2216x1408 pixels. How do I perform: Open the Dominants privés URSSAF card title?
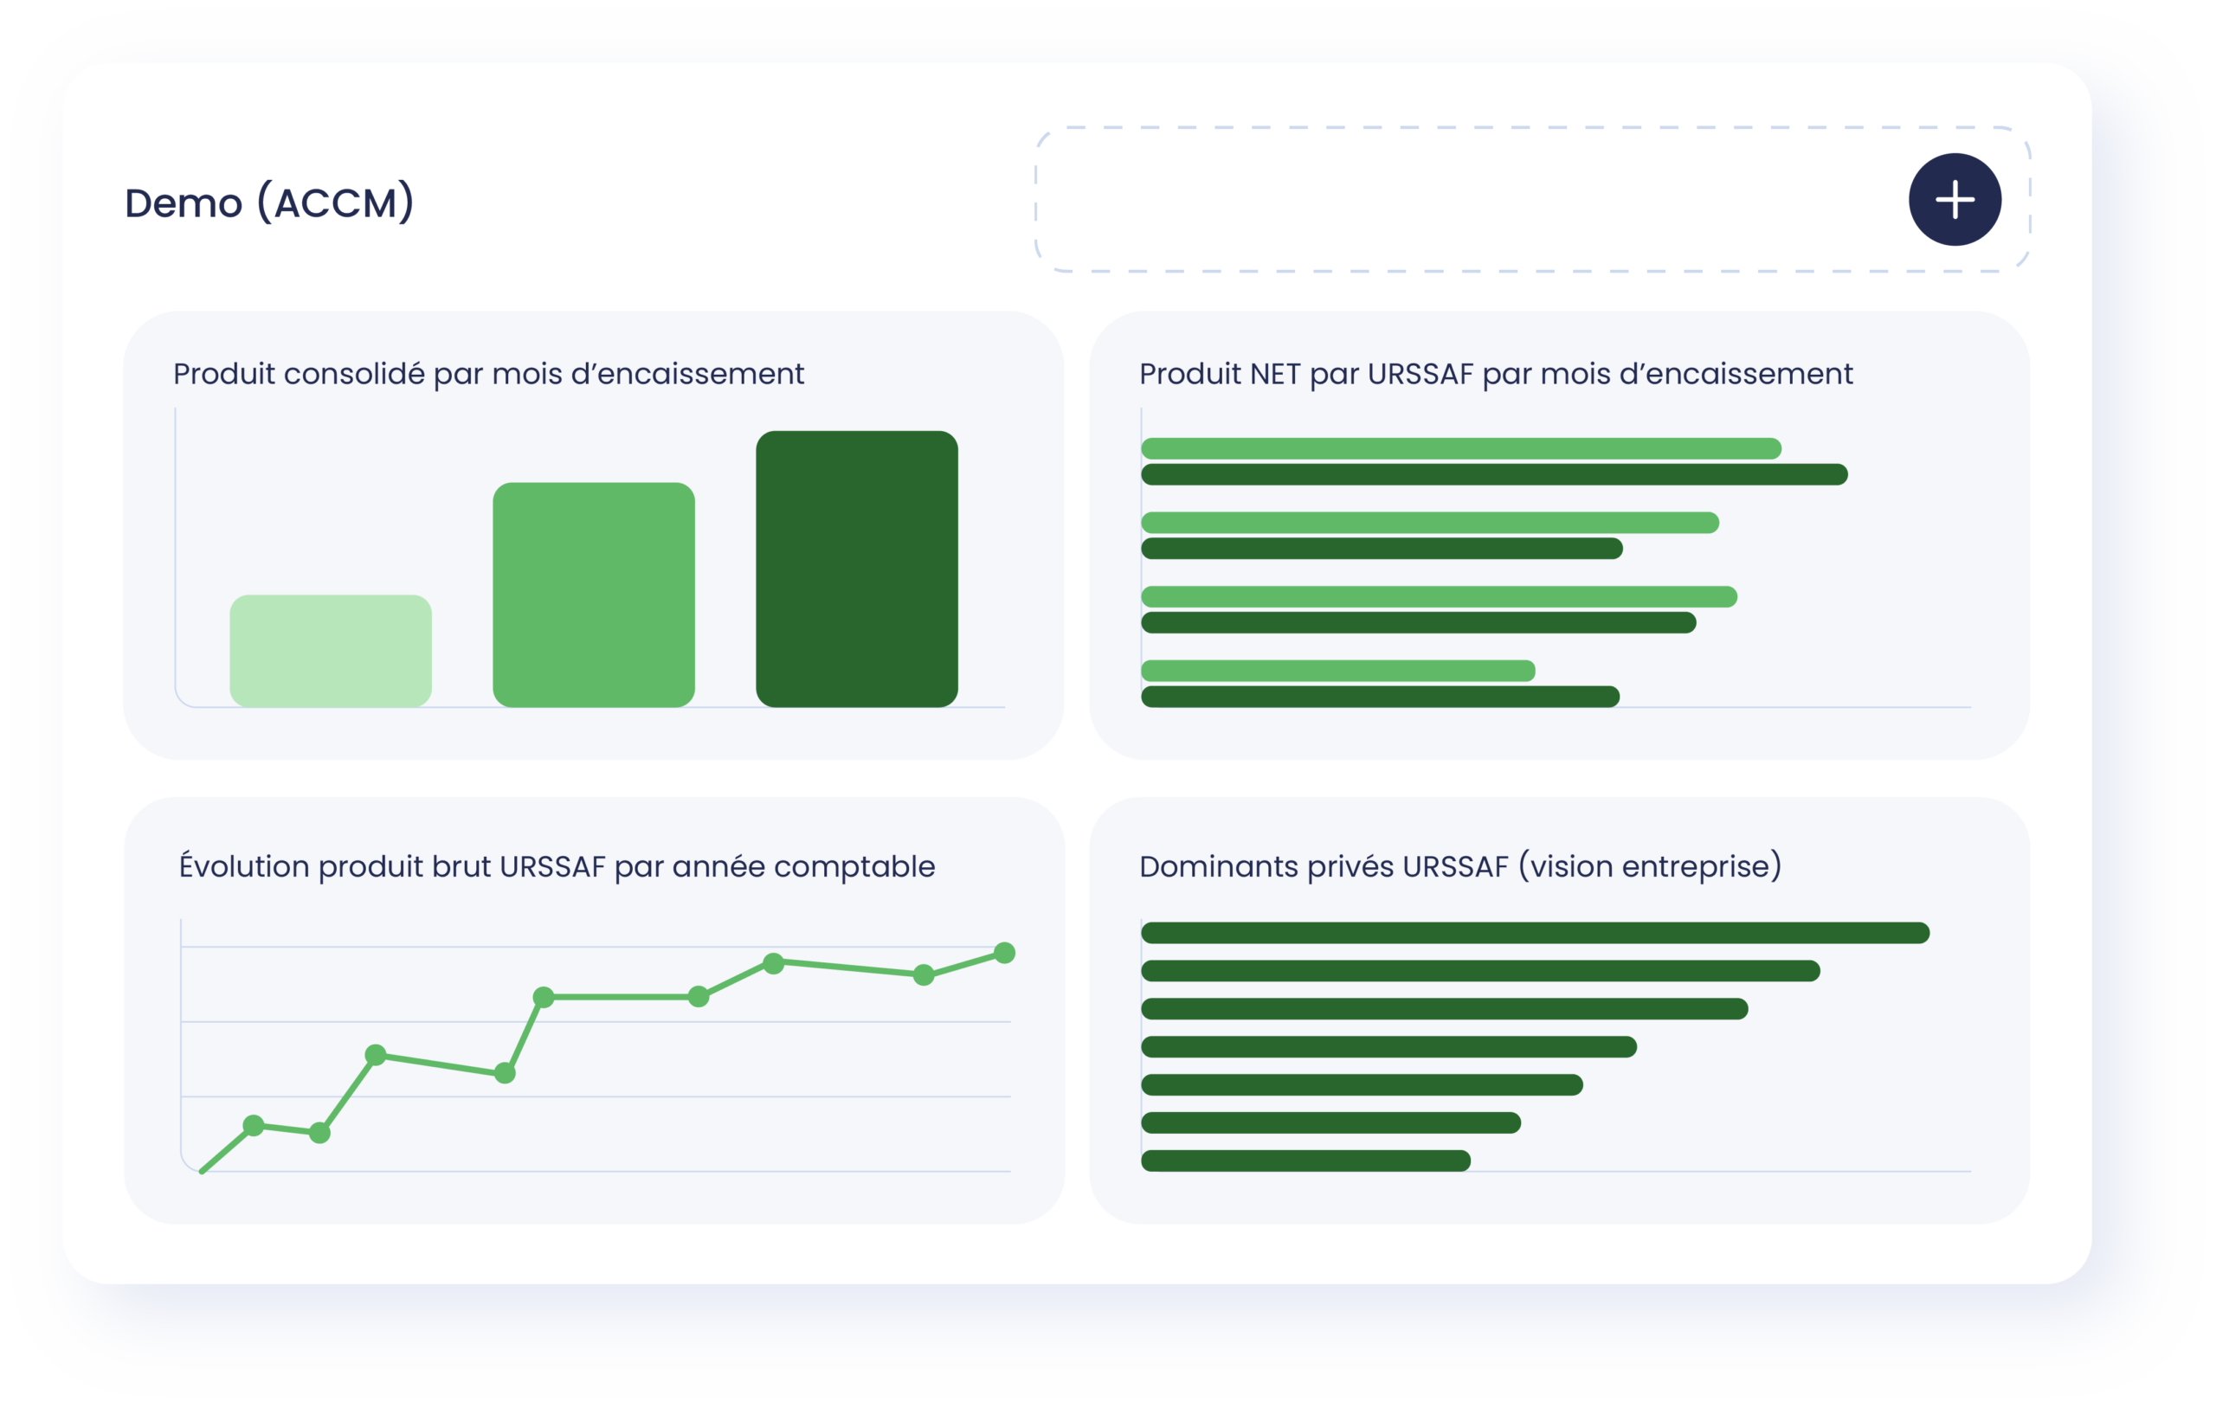coord(1460,867)
